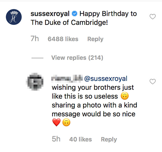Image resolution: width=162 pixels, height=152 pixels.
Task: Like the reply comment mentioning @sussexroyal
Action: [152, 82]
